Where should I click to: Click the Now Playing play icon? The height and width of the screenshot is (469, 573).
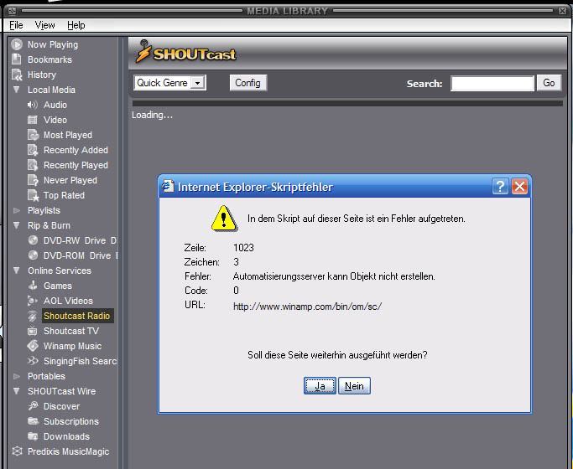[x=17, y=44]
